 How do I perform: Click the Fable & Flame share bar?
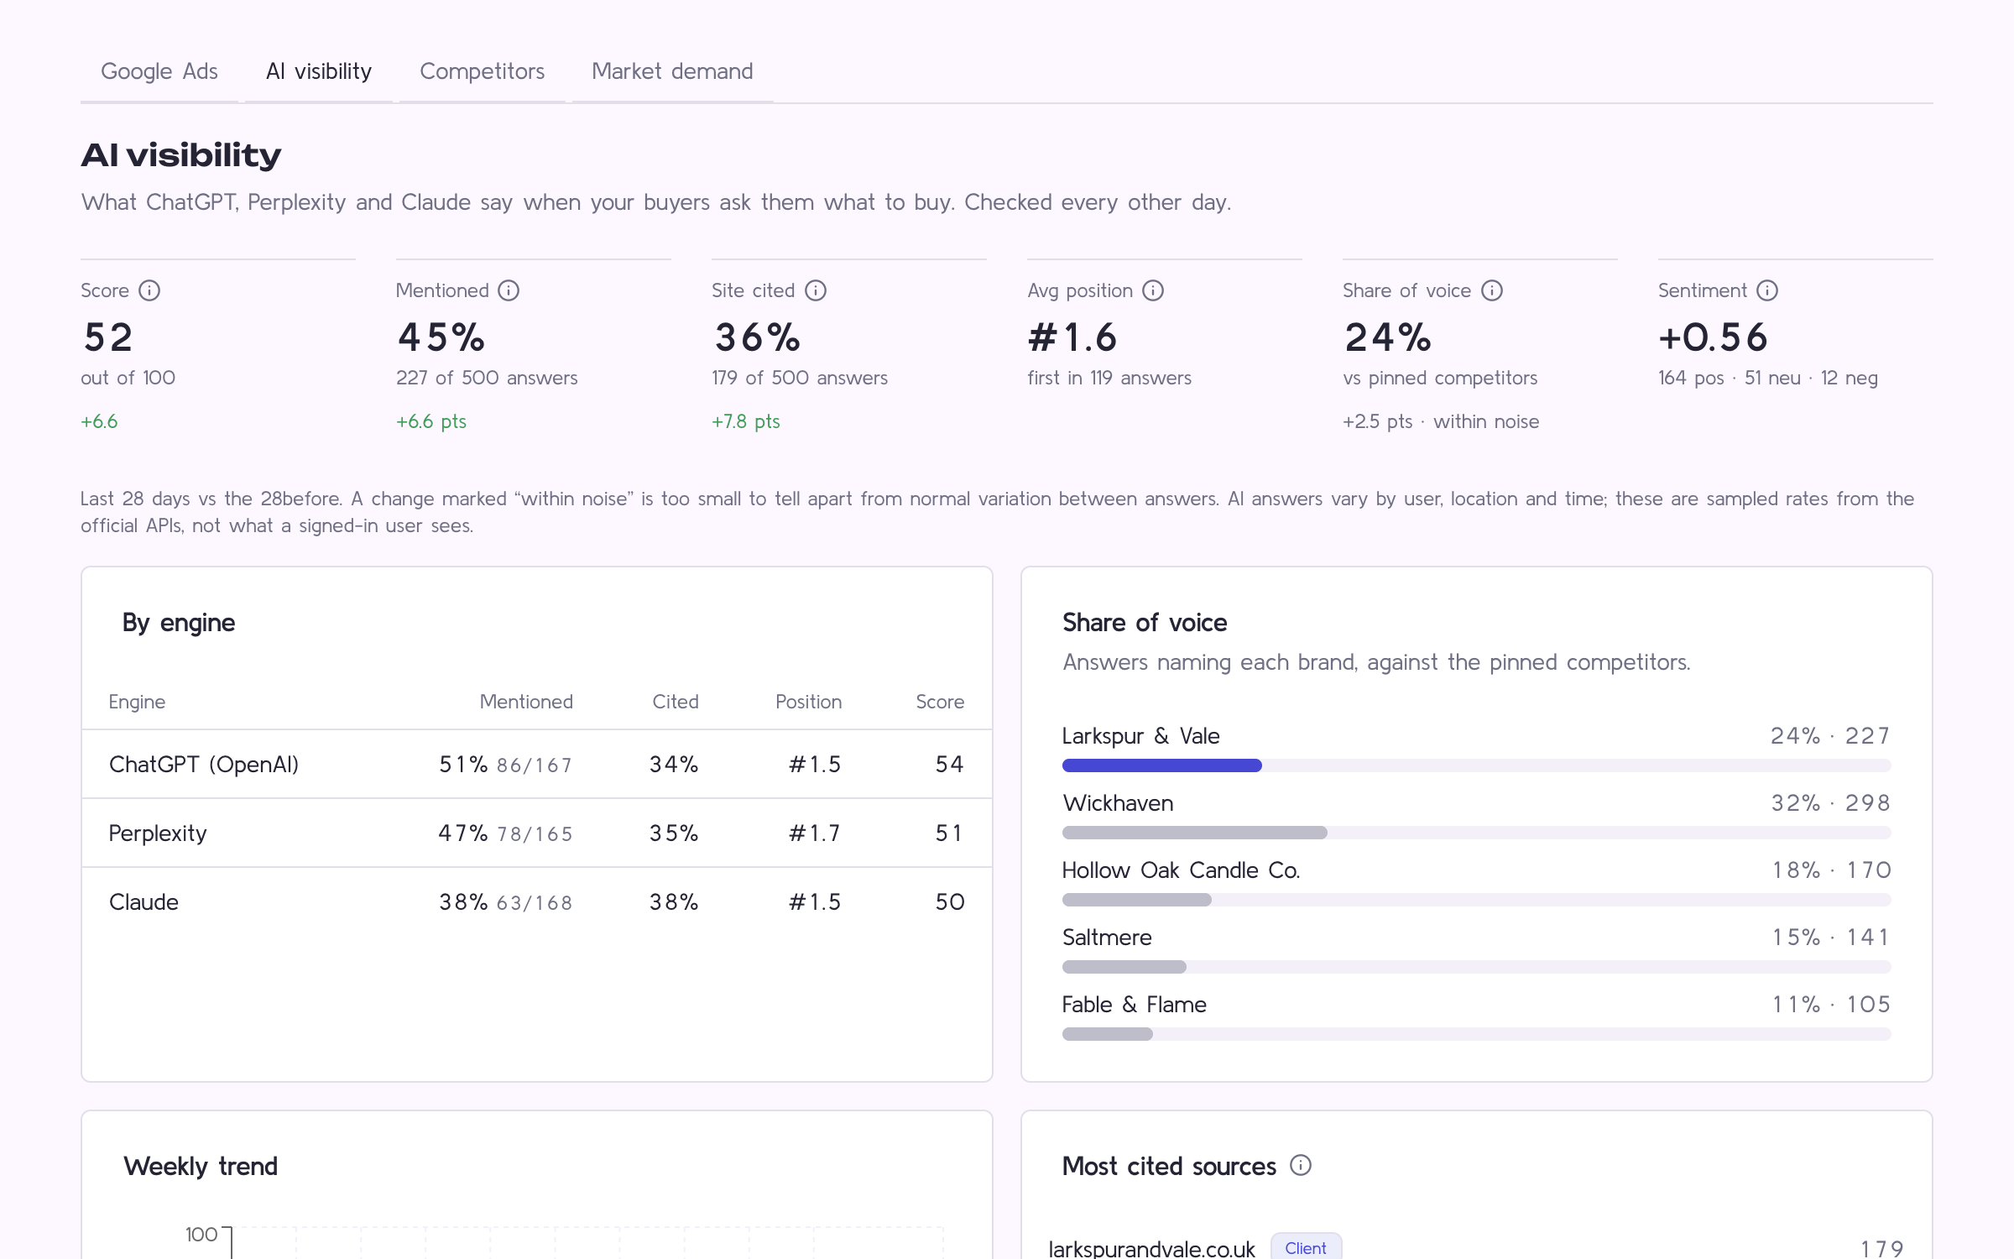tap(1477, 1034)
